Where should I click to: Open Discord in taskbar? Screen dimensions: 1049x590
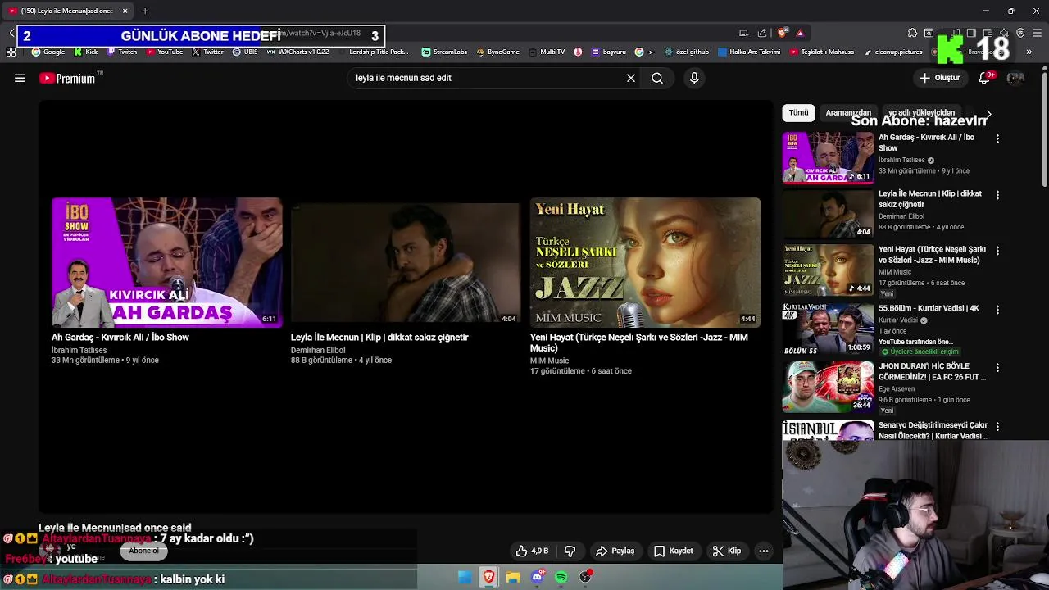coord(537,577)
